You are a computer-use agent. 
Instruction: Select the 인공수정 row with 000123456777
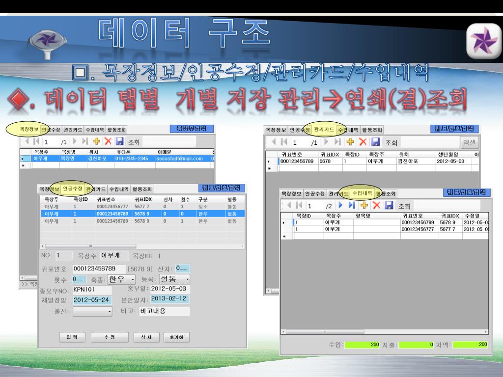(143, 207)
